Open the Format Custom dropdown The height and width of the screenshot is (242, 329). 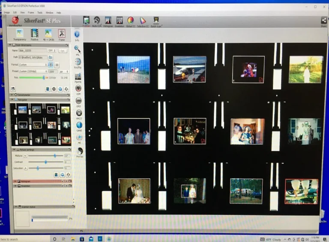(x=33, y=65)
